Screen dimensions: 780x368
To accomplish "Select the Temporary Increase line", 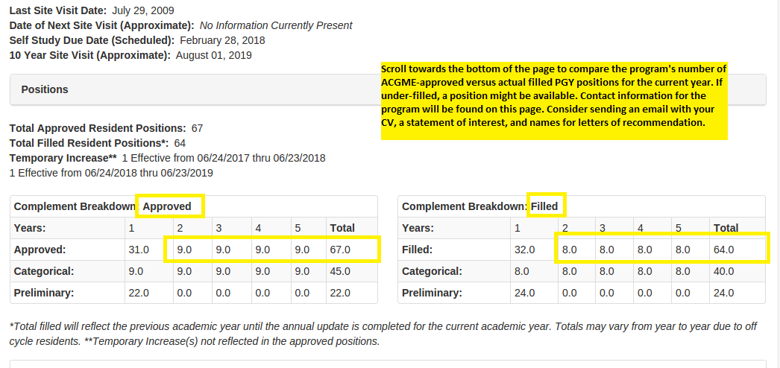I will tap(167, 158).
